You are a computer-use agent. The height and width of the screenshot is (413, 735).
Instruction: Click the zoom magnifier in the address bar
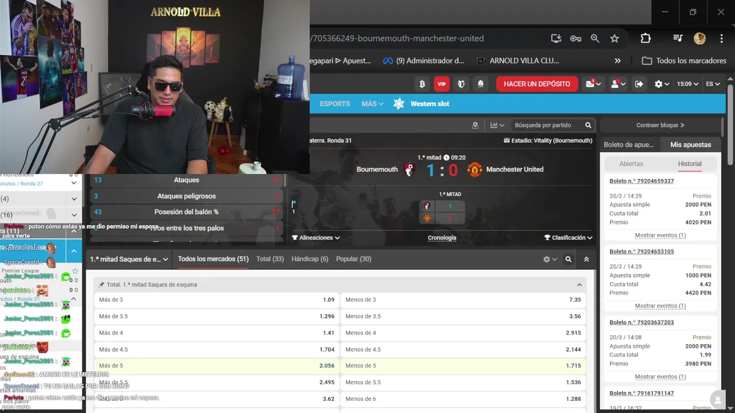coord(595,38)
